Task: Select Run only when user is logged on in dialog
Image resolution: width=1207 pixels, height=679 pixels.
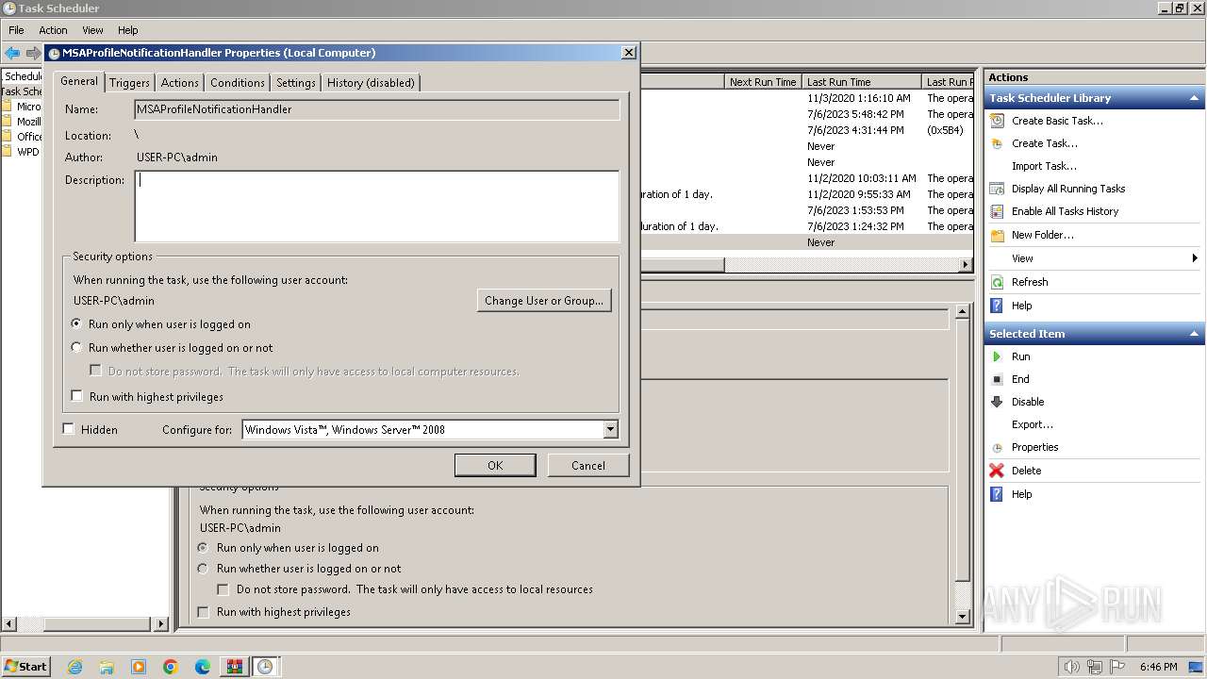Action: point(77,323)
